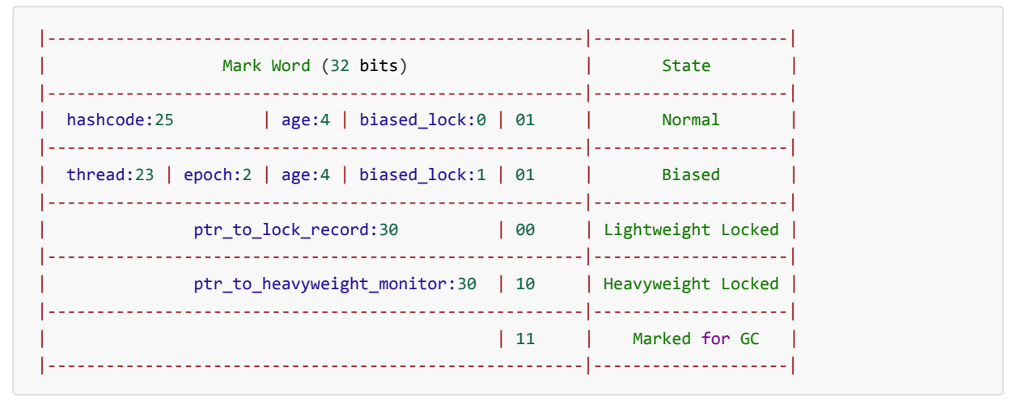Click the ptr_to_heavyweight_monitor:30 text
The width and height of the screenshot is (1013, 404).
(x=335, y=284)
